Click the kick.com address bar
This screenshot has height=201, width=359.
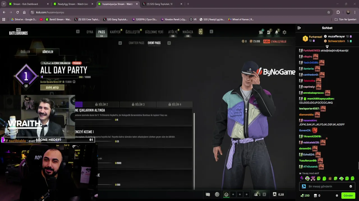click(179, 12)
